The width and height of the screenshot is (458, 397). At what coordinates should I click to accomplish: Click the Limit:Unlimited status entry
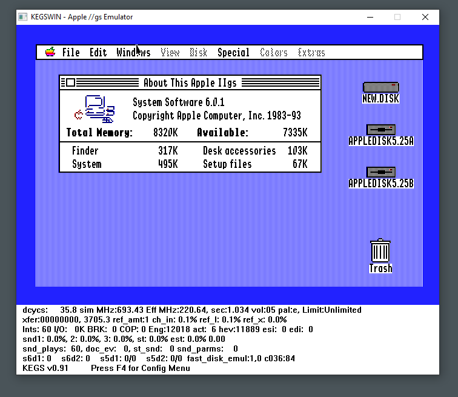(332, 310)
